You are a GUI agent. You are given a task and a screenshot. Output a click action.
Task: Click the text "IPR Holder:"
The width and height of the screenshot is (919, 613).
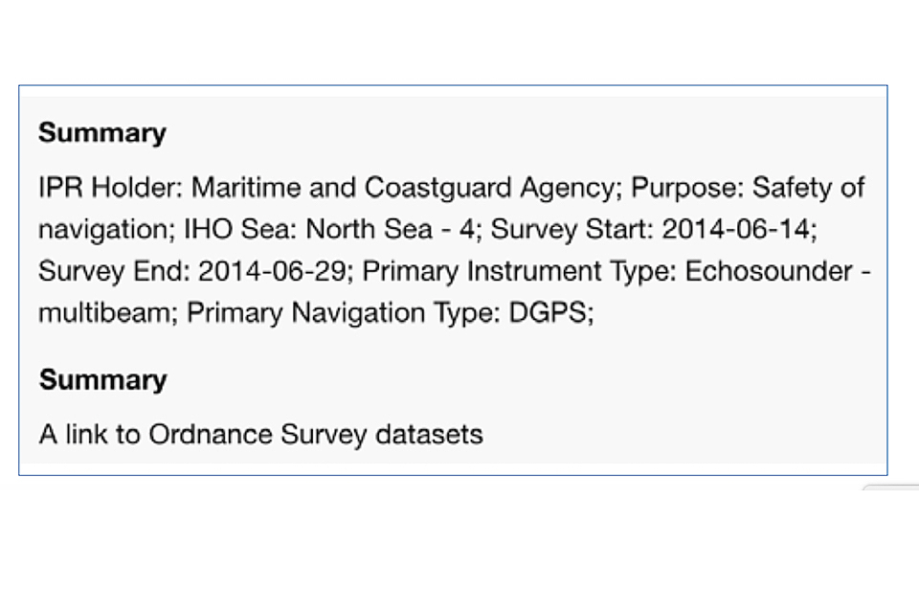click(x=104, y=188)
